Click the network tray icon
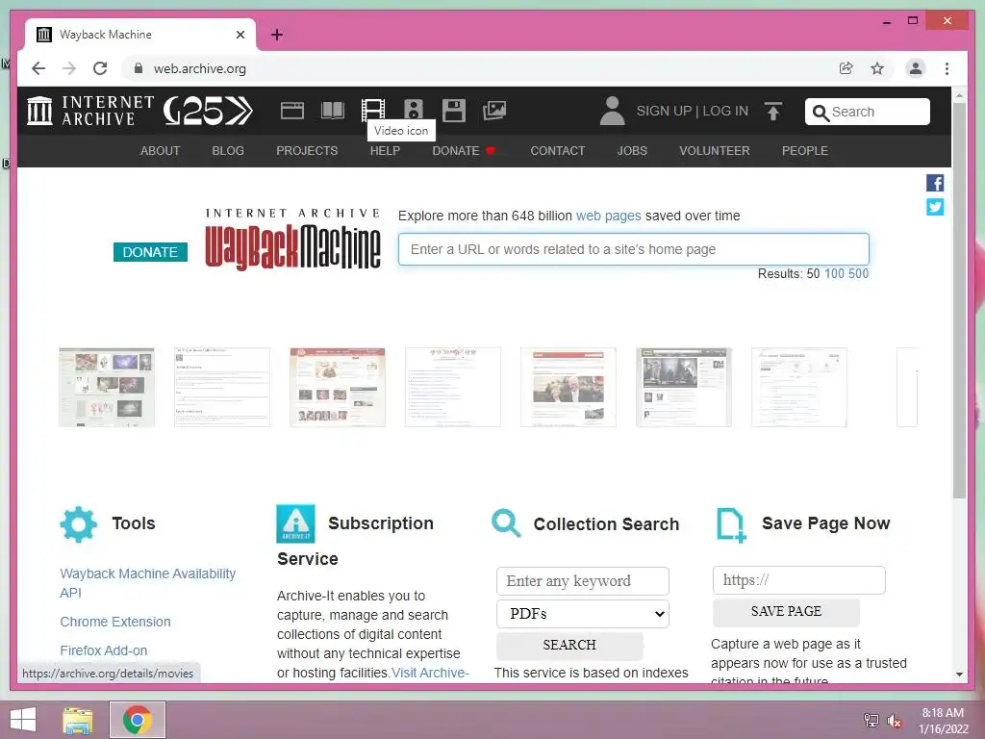This screenshot has width=985, height=739. (x=871, y=720)
